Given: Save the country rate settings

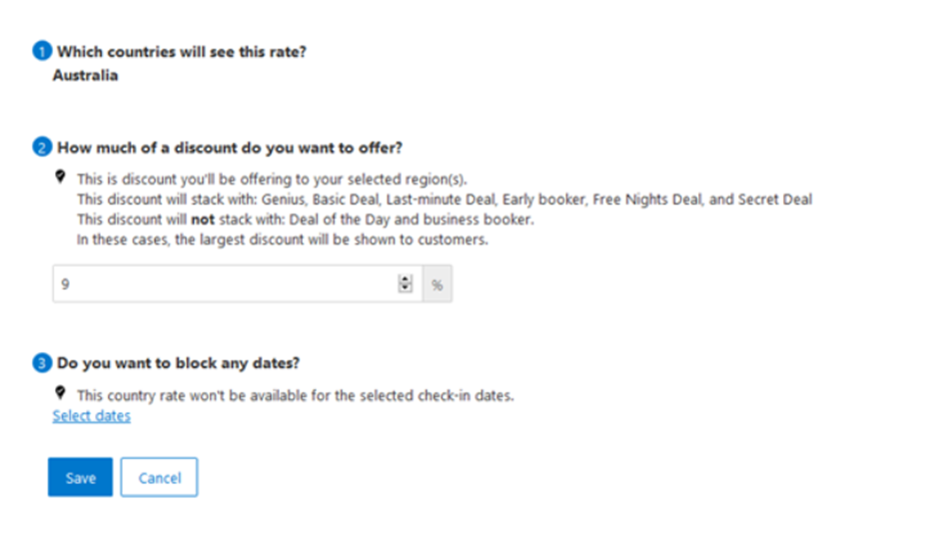Looking at the screenshot, I should (80, 477).
